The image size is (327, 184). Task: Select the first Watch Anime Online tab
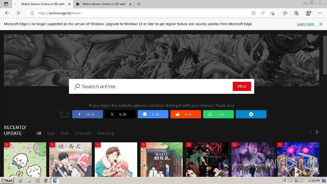(x=43, y=4)
